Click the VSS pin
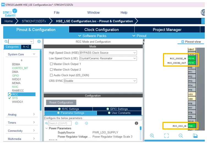 pos(192,94)
